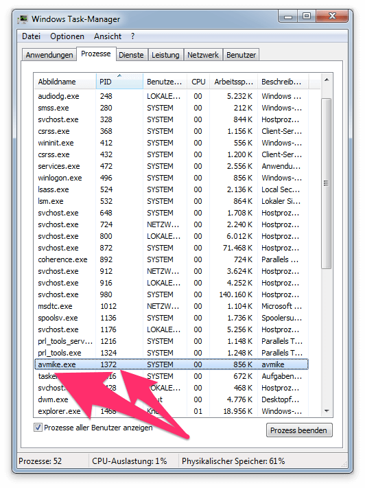
Task: Click the Spoolersu... description cell
Action: [x=281, y=318]
